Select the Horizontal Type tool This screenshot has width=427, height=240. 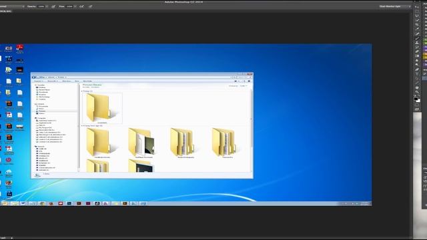pyautogui.click(x=417, y=74)
